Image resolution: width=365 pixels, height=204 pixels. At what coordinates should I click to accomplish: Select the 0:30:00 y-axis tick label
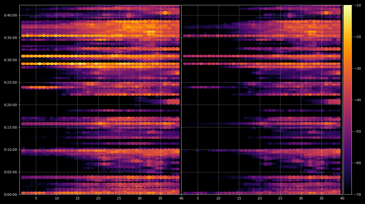[10, 60]
